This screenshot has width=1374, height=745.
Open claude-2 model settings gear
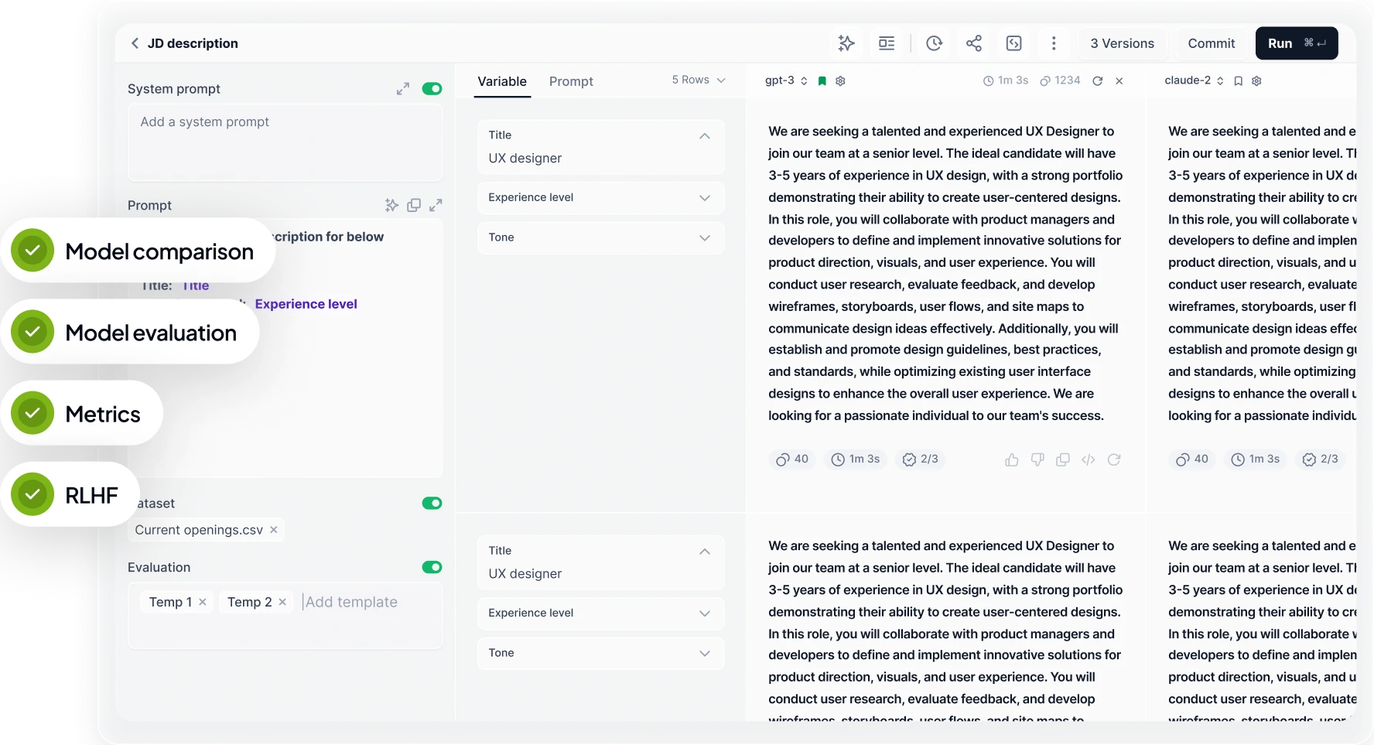click(x=1256, y=80)
